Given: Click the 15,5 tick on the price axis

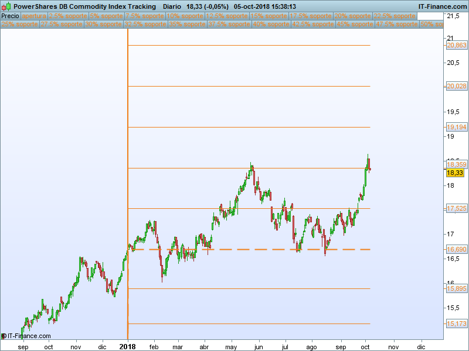Looking at the screenshot, I should click(453, 308).
